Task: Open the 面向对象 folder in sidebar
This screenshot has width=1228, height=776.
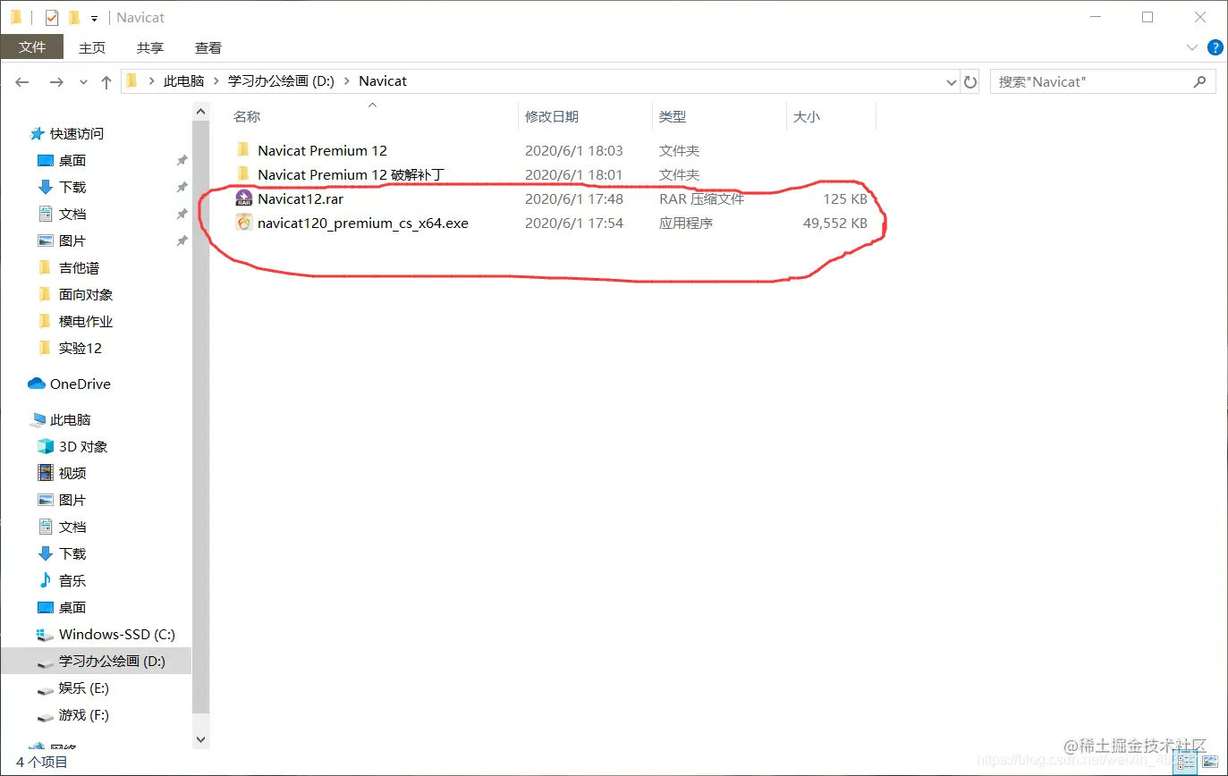Action: click(x=86, y=294)
